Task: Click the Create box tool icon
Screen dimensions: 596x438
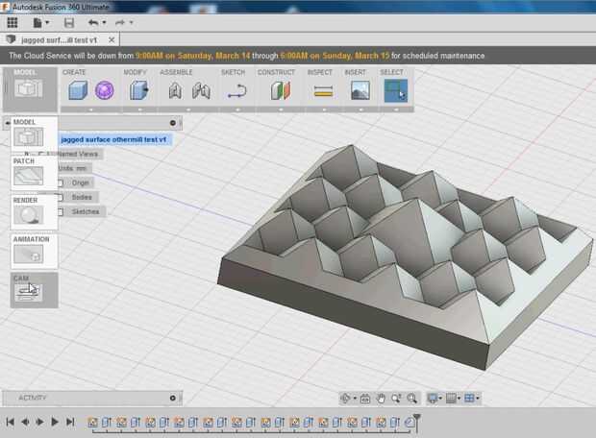Action: (x=77, y=90)
